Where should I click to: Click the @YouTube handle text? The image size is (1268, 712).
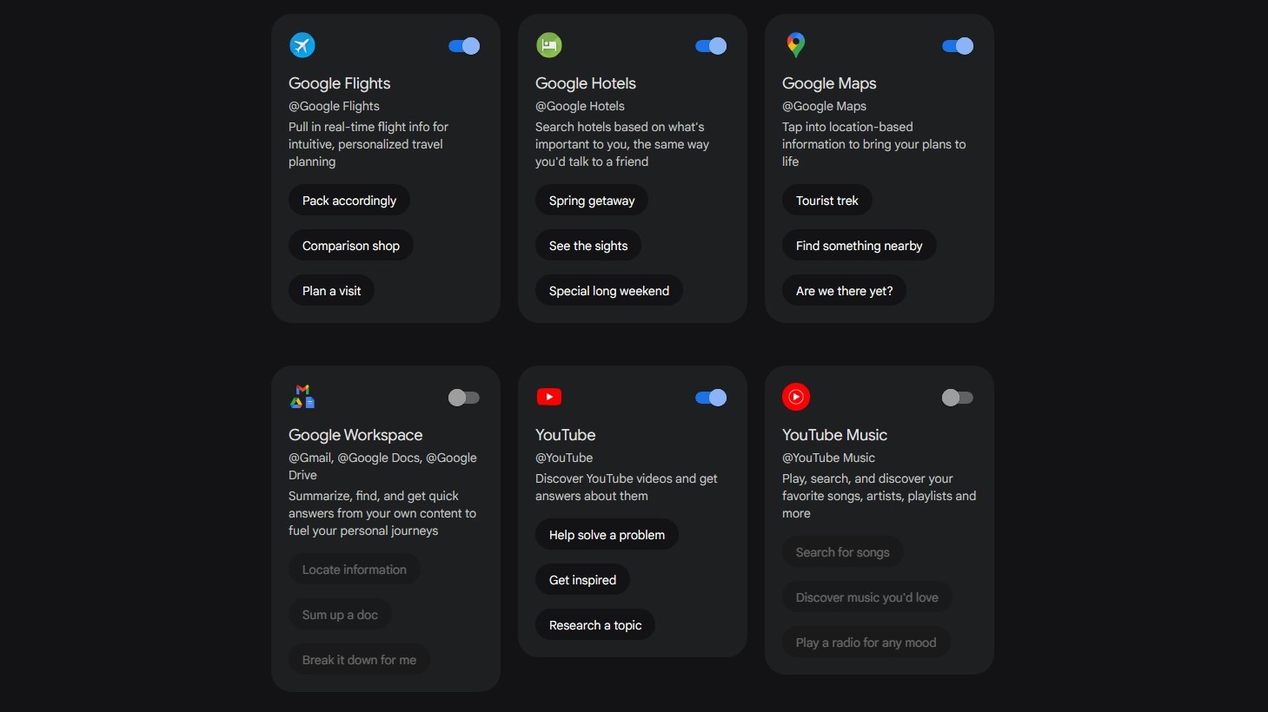click(564, 458)
